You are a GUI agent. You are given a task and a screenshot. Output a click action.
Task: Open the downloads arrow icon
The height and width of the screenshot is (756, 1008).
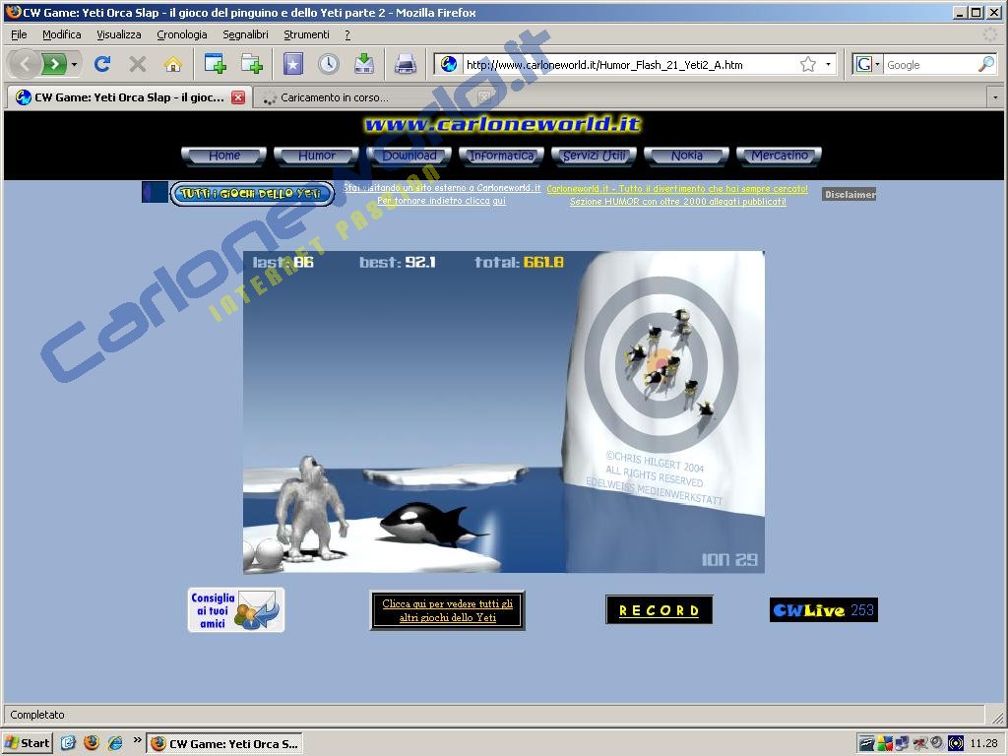364,64
